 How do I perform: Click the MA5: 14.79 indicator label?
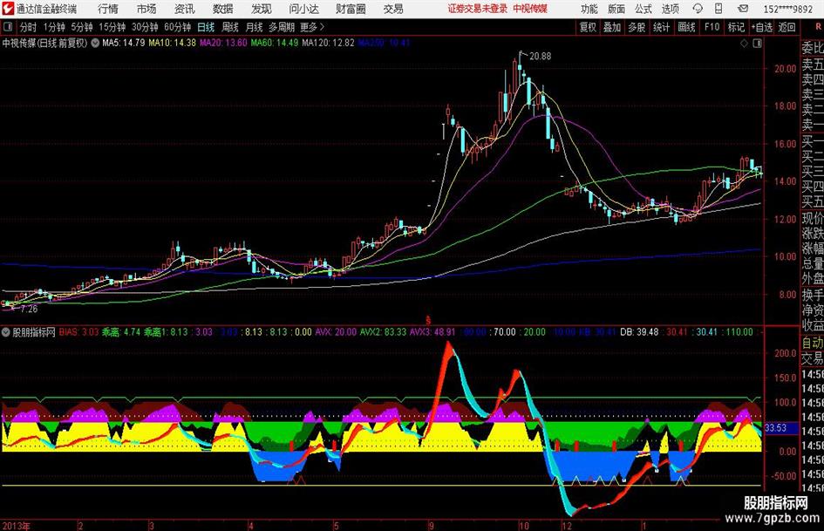click(124, 43)
